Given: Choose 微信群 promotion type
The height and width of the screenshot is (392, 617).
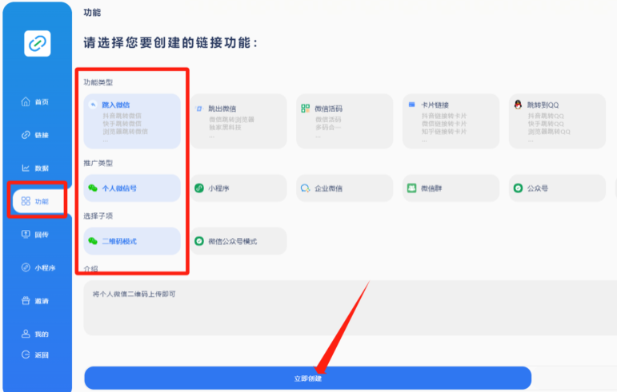Looking at the screenshot, I should [x=451, y=188].
